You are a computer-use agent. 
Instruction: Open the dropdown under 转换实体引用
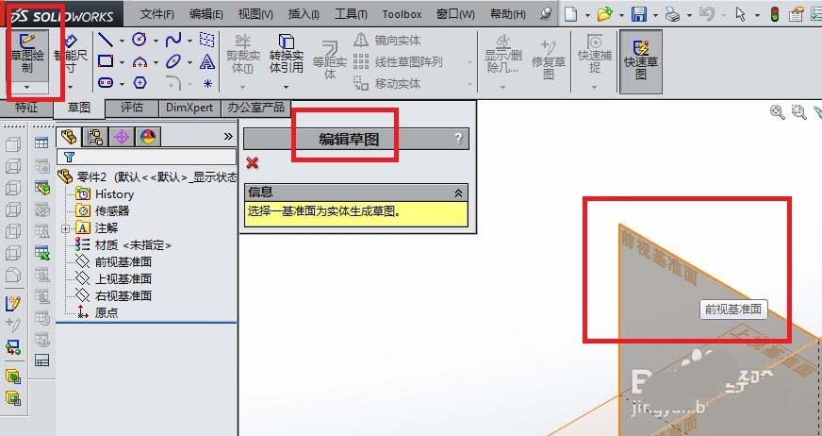286,87
